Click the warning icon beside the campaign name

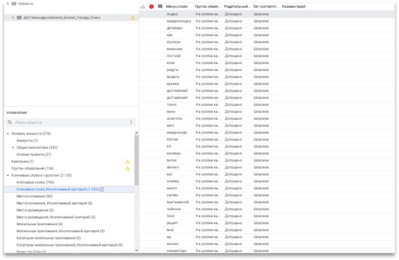133,18
